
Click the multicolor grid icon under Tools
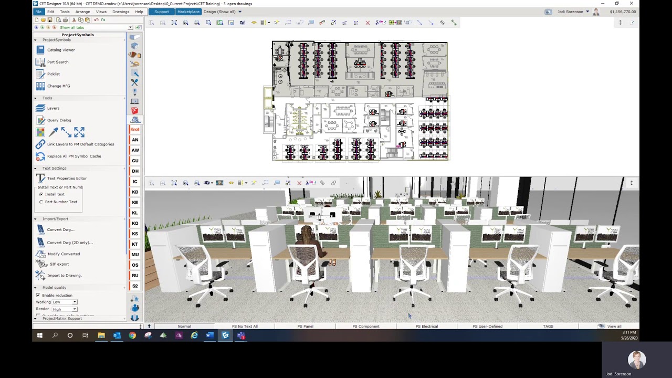pyautogui.click(x=40, y=132)
